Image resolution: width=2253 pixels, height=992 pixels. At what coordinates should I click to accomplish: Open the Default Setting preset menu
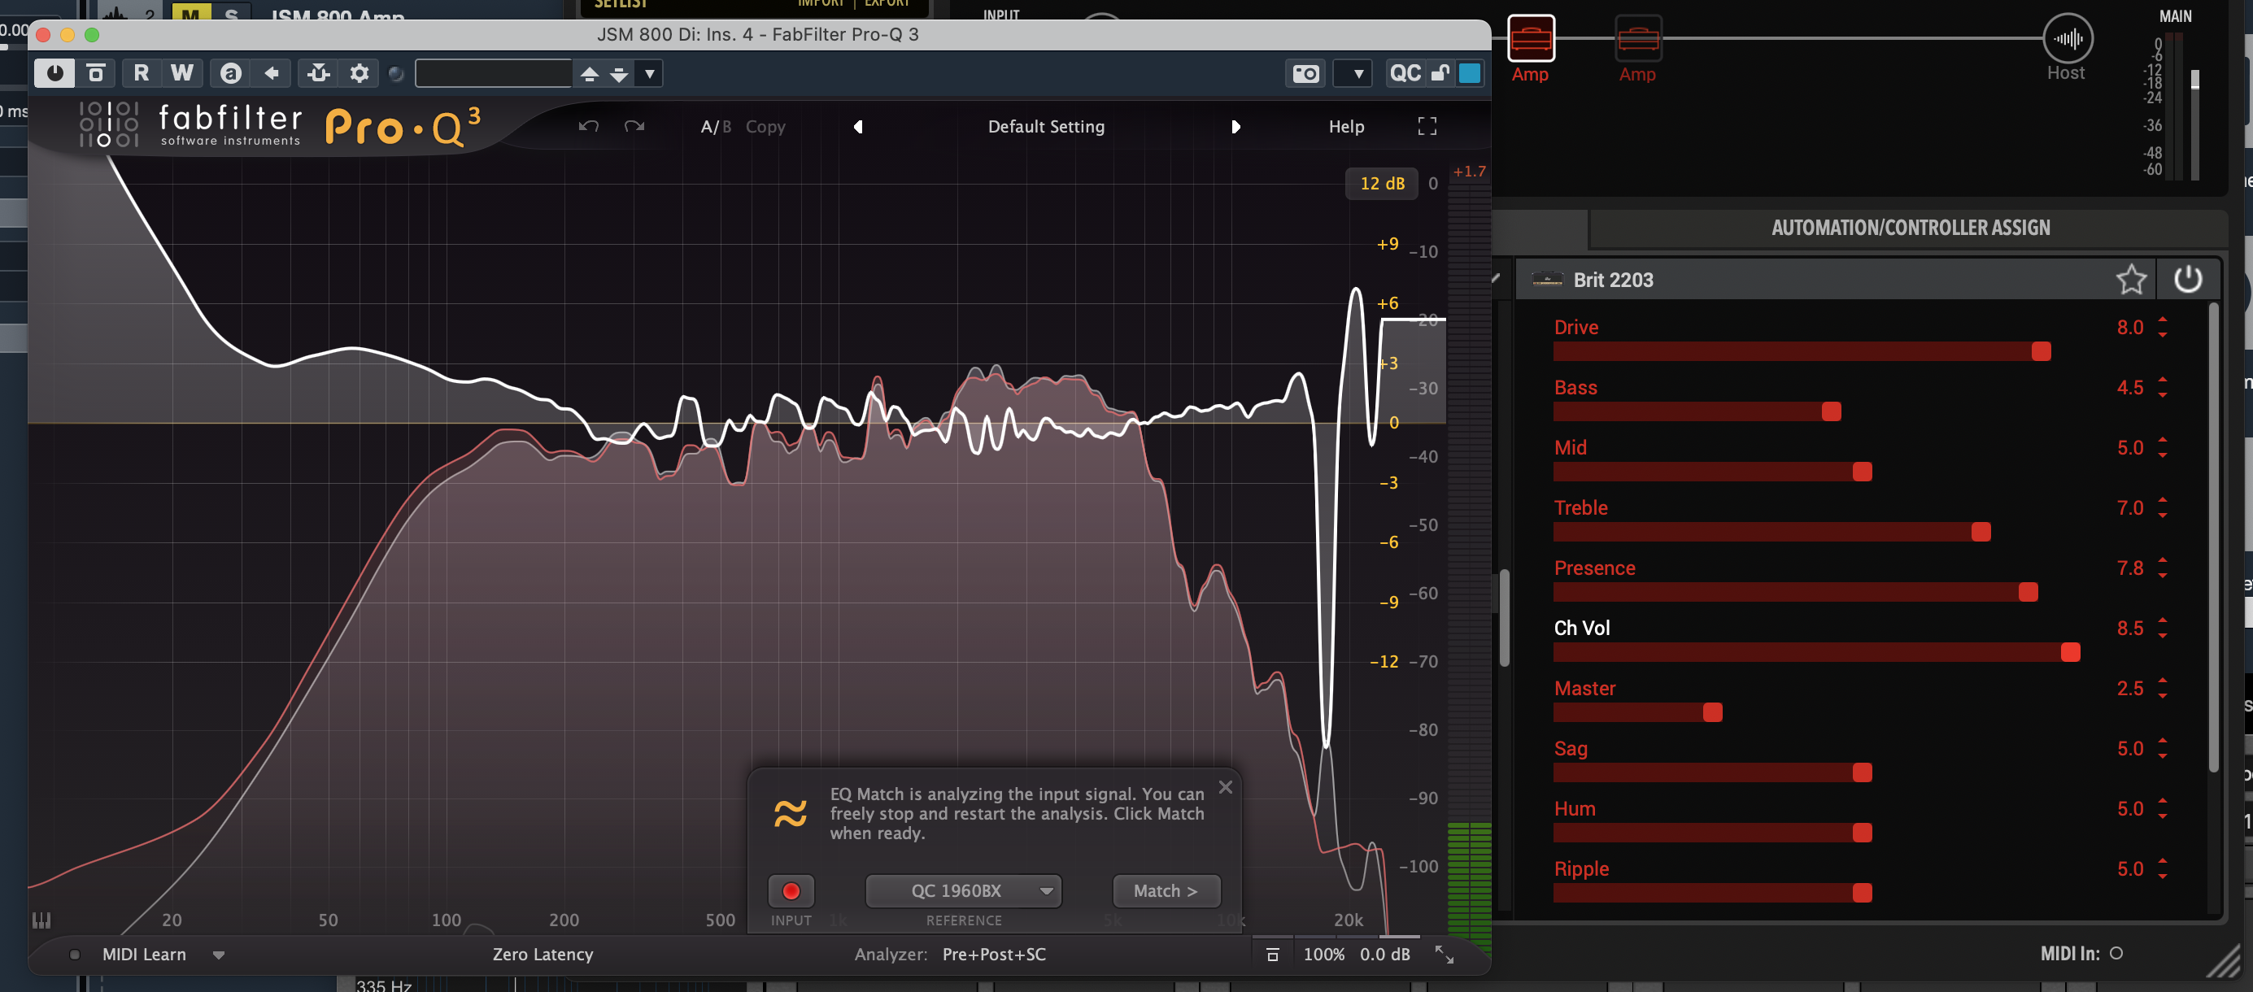click(1045, 127)
